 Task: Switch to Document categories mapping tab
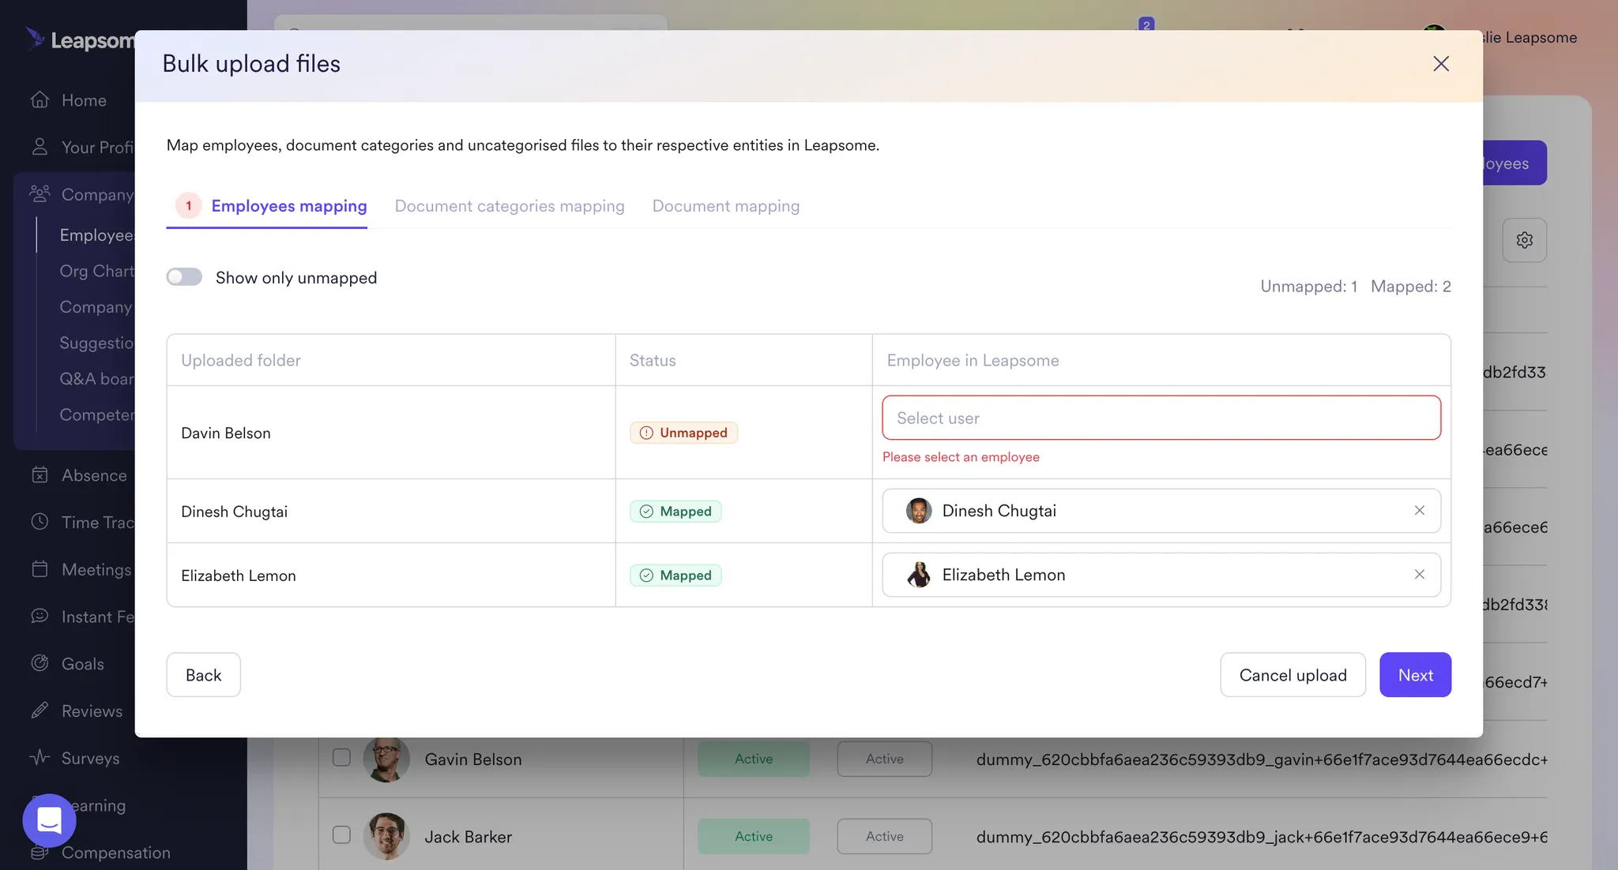point(509,206)
